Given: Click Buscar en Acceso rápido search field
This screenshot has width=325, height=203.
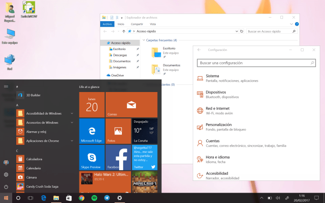Looking at the screenshot, I should [x=272, y=31].
